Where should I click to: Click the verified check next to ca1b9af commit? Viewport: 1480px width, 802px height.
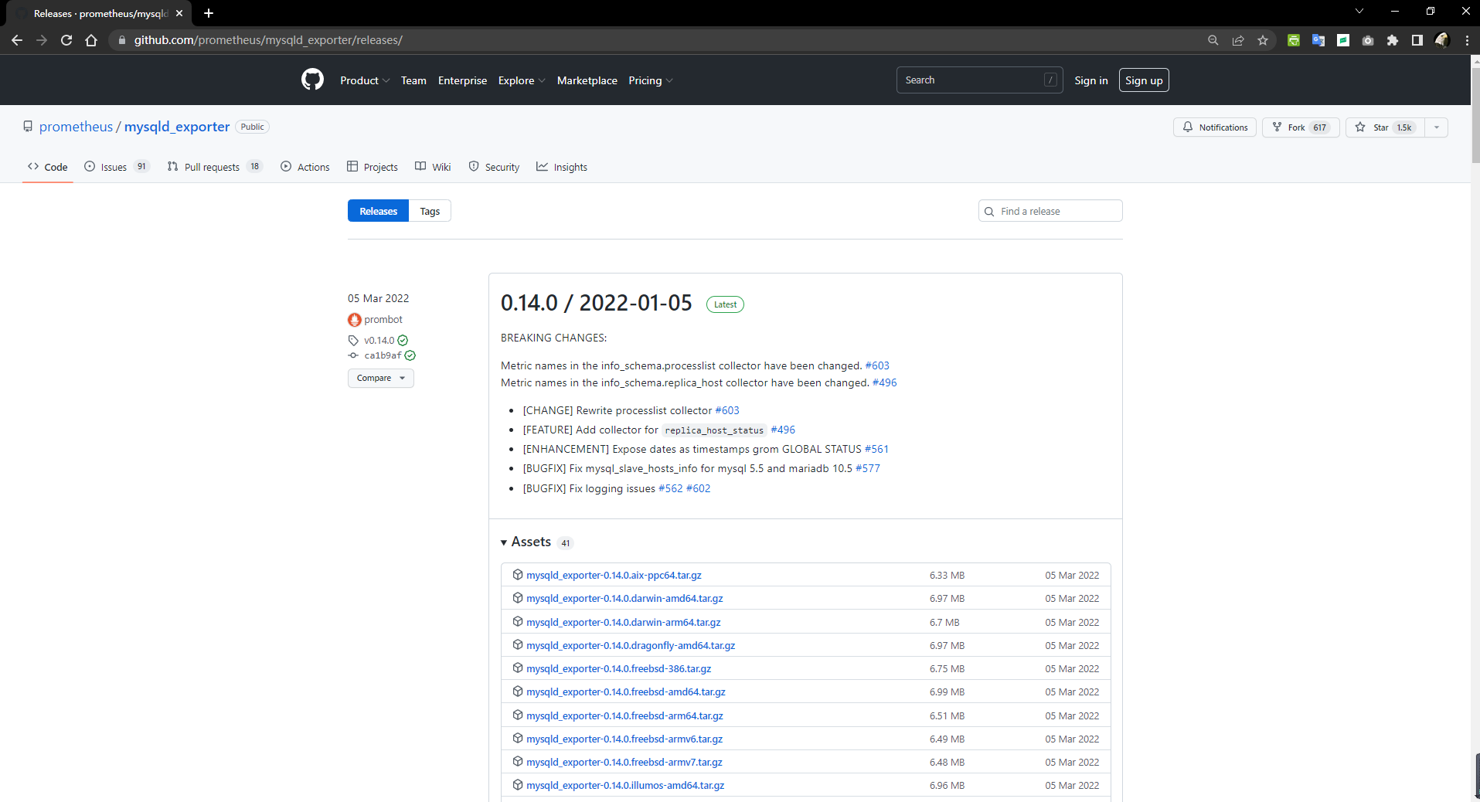point(410,355)
